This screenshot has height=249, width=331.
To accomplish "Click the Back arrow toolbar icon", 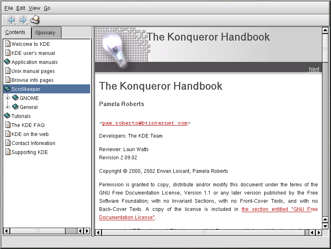I will [11, 20].
